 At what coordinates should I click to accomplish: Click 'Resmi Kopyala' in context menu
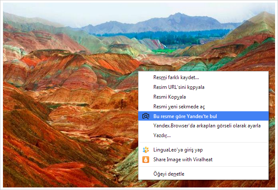click(203, 97)
